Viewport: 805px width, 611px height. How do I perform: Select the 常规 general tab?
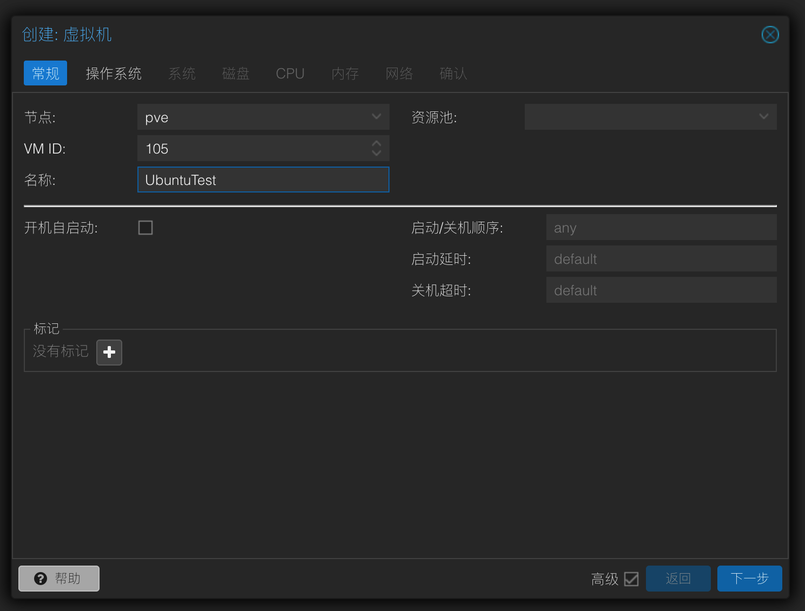coord(45,74)
